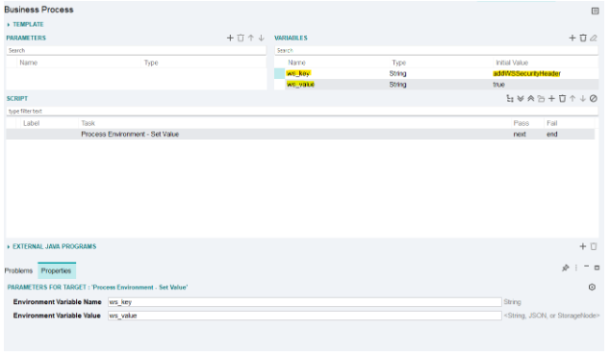Click the Variables Type column header
The height and width of the screenshot is (356, 610).
[x=398, y=63]
